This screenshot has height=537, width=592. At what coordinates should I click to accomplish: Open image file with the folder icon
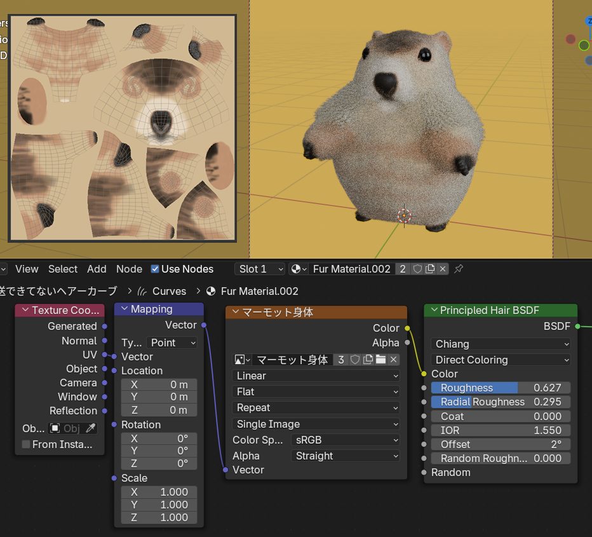pyautogui.click(x=380, y=360)
